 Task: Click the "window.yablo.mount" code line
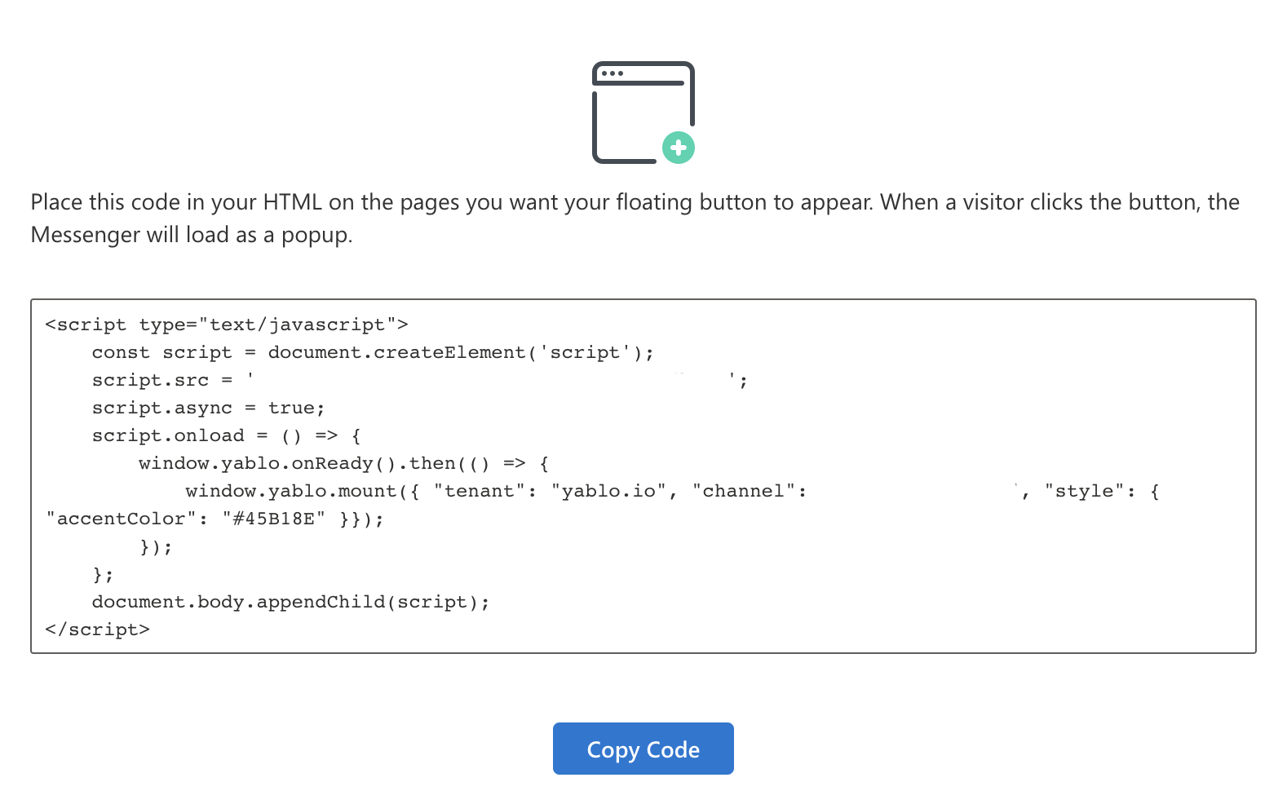point(672,491)
